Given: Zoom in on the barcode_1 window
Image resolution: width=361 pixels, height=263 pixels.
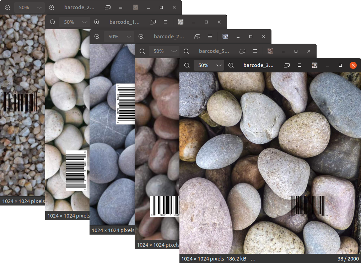Looking at the screenshot, I should coord(97,22).
